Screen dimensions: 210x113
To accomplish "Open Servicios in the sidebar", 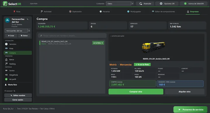I will click(x=18, y=44).
